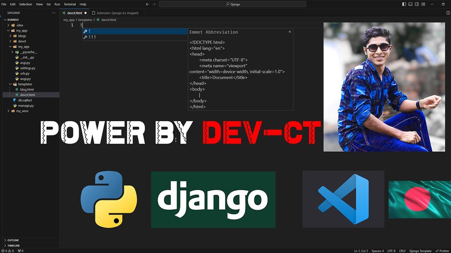Screen dimensions: 451x253
Task: Open the View menu
Action: click(x=39, y=4)
